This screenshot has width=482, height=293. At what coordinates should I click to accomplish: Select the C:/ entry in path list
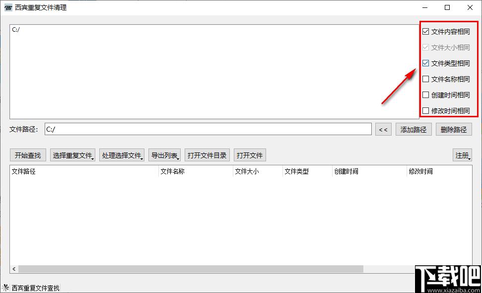pyautogui.click(x=16, y=30)
